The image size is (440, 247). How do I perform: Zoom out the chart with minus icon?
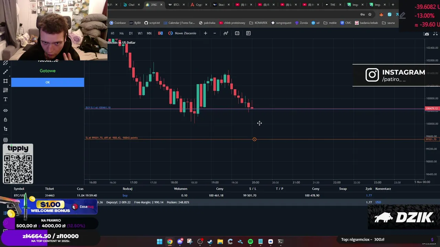[215, 33]
